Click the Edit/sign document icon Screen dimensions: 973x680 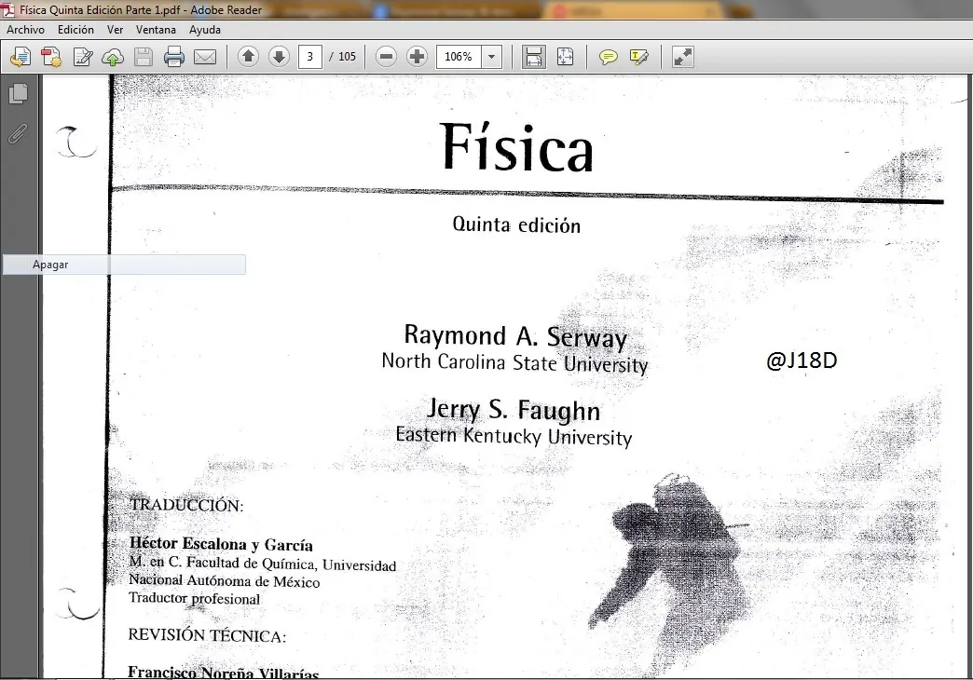[83, 57]
